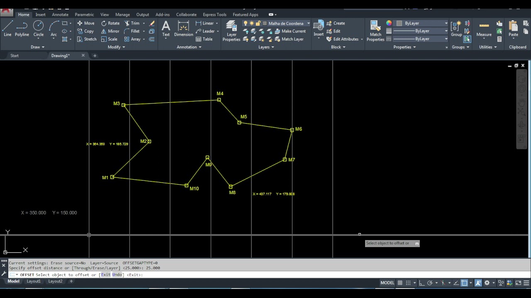The width and height of the screenshot is (531, 298).
Task: Select the Line drawing tool
Action: click(7, 29)
